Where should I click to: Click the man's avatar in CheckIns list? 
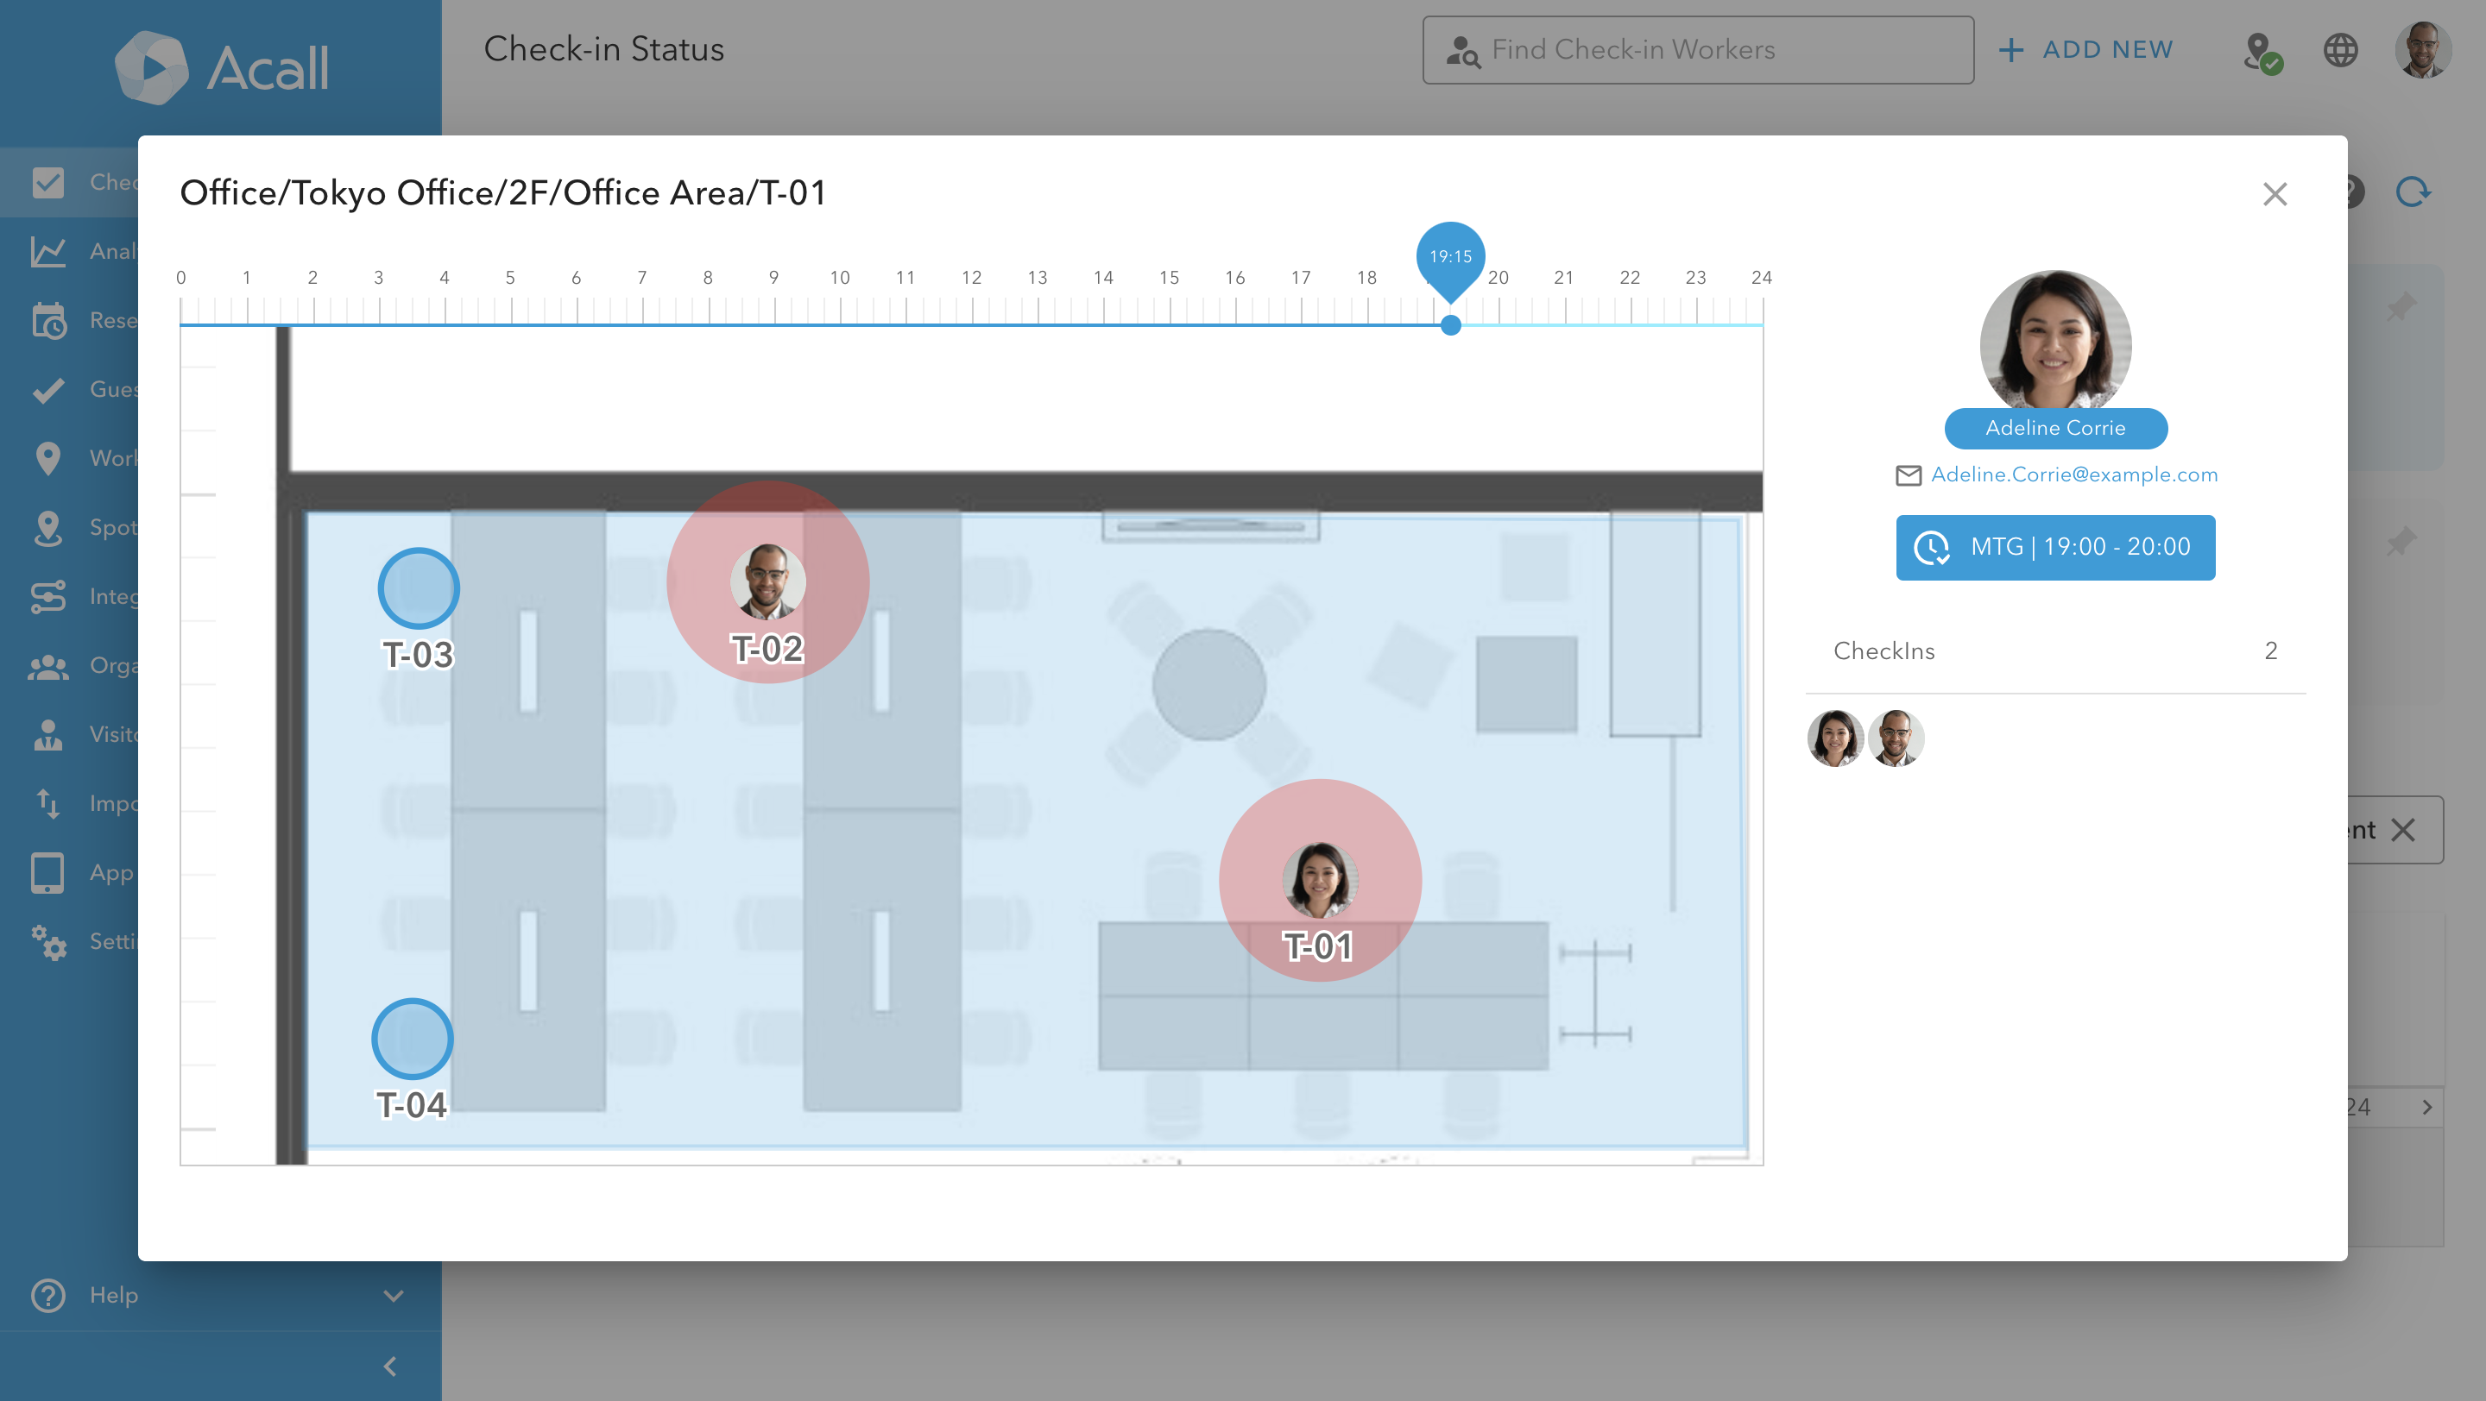tap(1896, 738)
